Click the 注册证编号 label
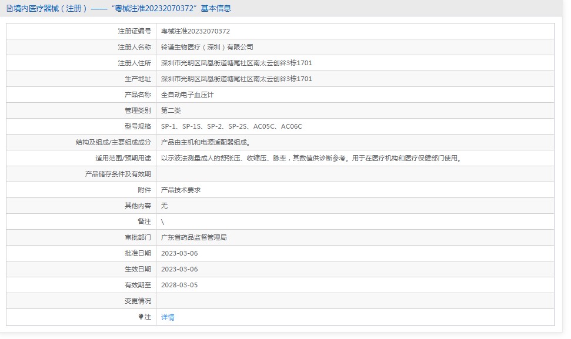 135,31
